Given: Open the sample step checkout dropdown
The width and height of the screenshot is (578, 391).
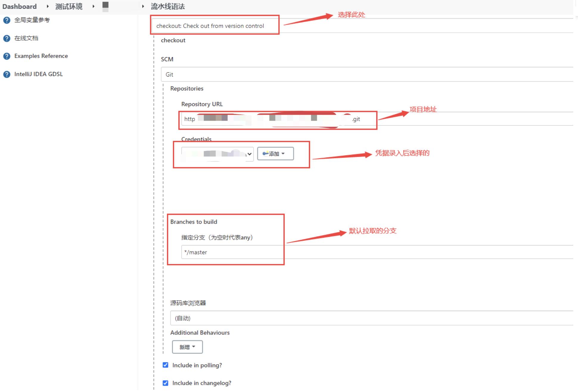Looking at the screenshot, I should 215,26.
